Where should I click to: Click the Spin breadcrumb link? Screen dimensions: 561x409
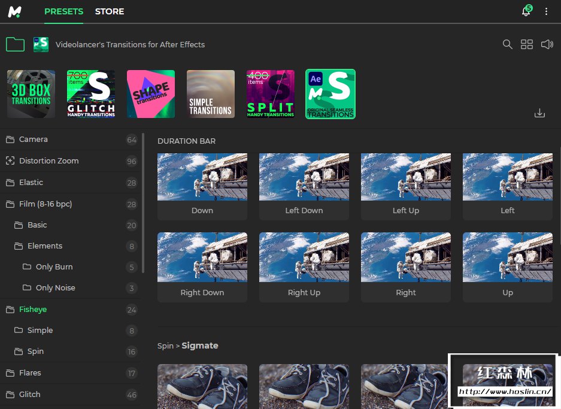[165, 346]
